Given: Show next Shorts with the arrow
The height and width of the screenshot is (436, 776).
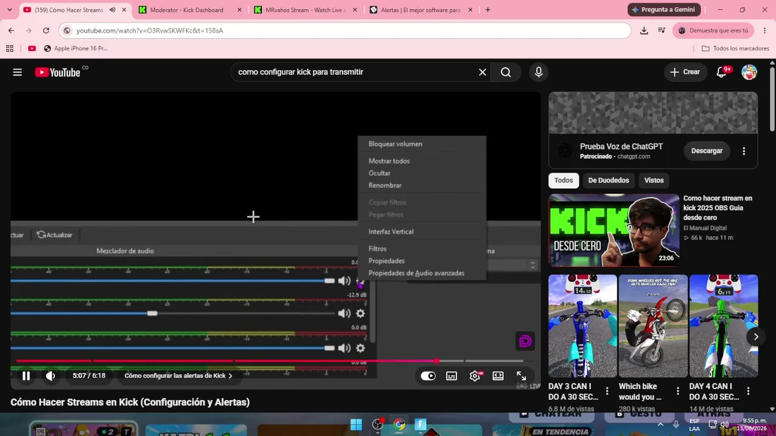Looking at the screenshot, I should (x=756, y=337).
